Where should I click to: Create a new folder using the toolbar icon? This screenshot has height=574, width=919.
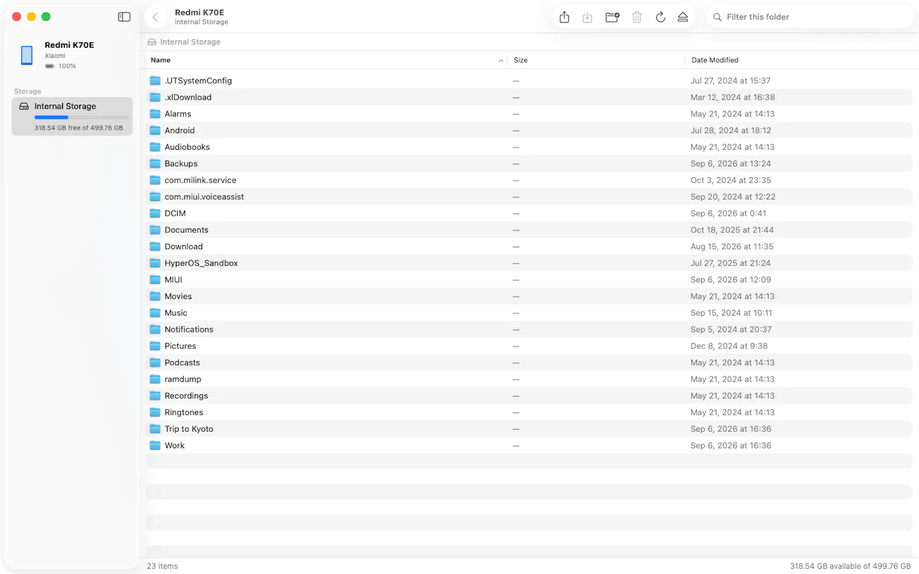(x=612, y=17)
